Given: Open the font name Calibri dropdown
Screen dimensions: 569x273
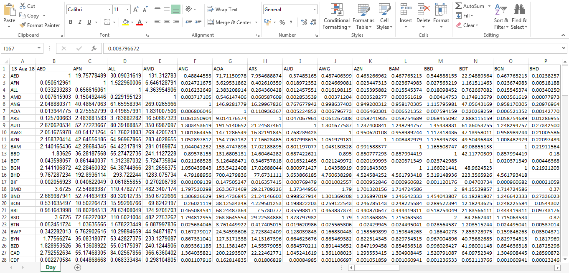Looking at the screenshot, I should point(109,9).
